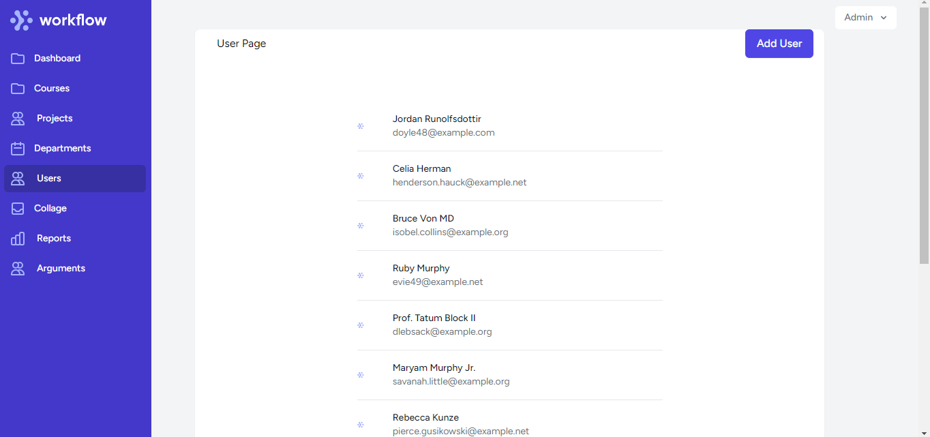Click the Arguments people icon
The width and height of the screenshot is (930, 437).
tap(18, 268)
